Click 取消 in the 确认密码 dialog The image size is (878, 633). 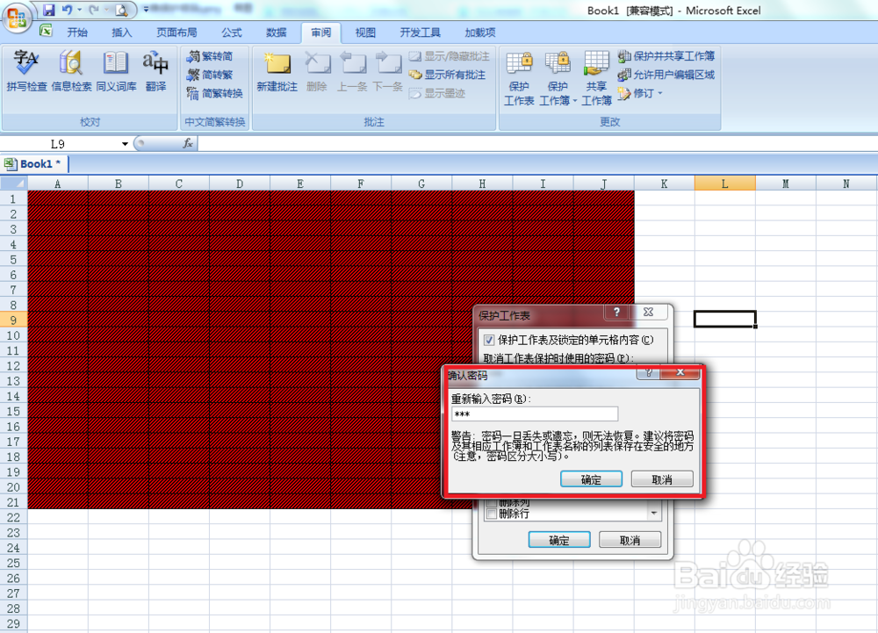[662, 479]
